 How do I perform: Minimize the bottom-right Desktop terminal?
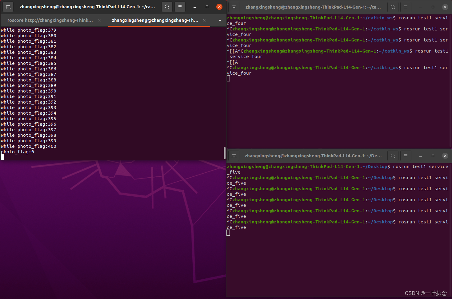pyautogui.click(x=421, y=156)
